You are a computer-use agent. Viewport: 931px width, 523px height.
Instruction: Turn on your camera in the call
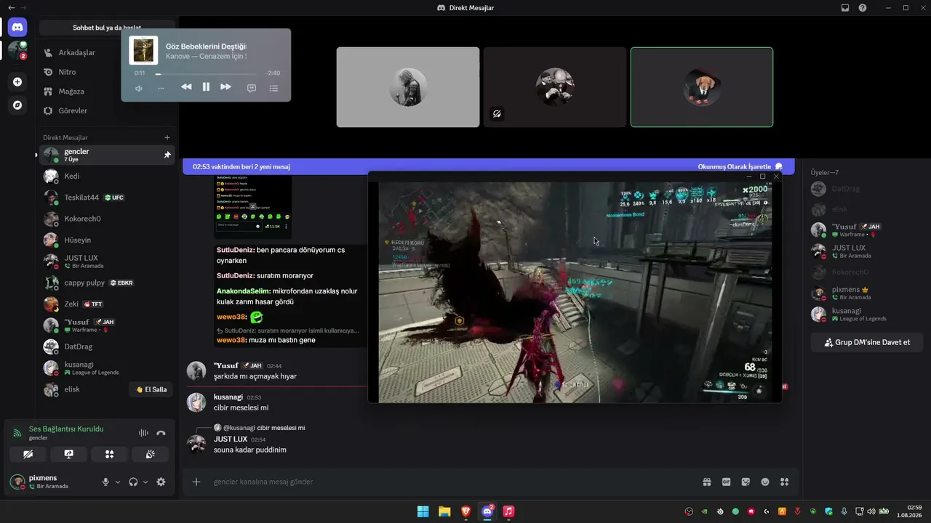(x=28, y=454)
